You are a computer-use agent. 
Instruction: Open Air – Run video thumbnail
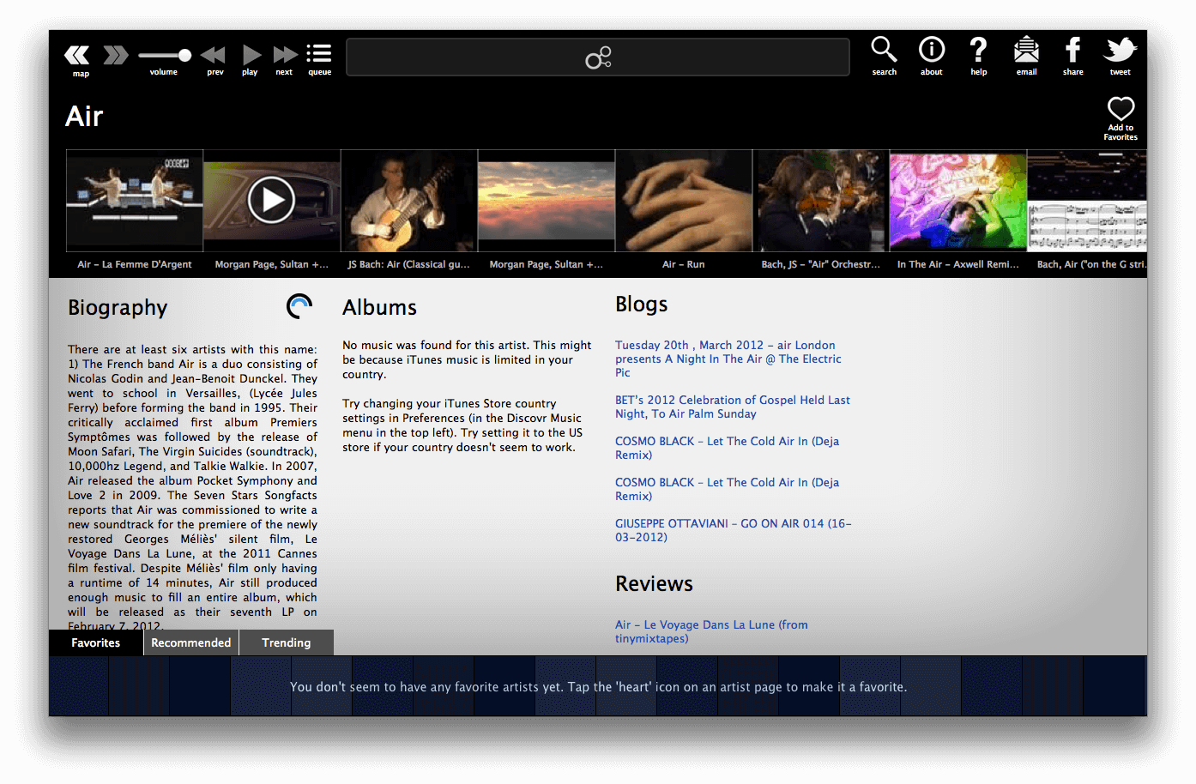coord(684,202)
